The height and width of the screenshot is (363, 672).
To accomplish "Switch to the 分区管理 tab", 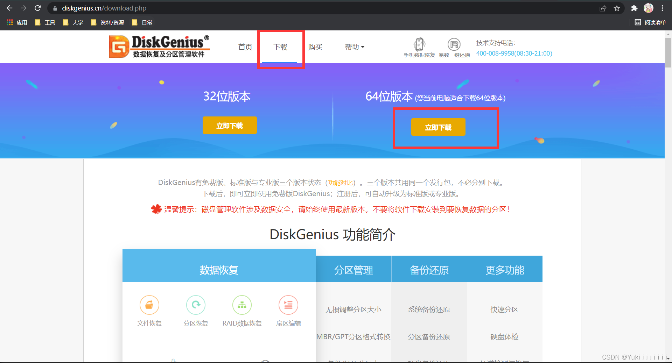I will (x=353, y=269).
